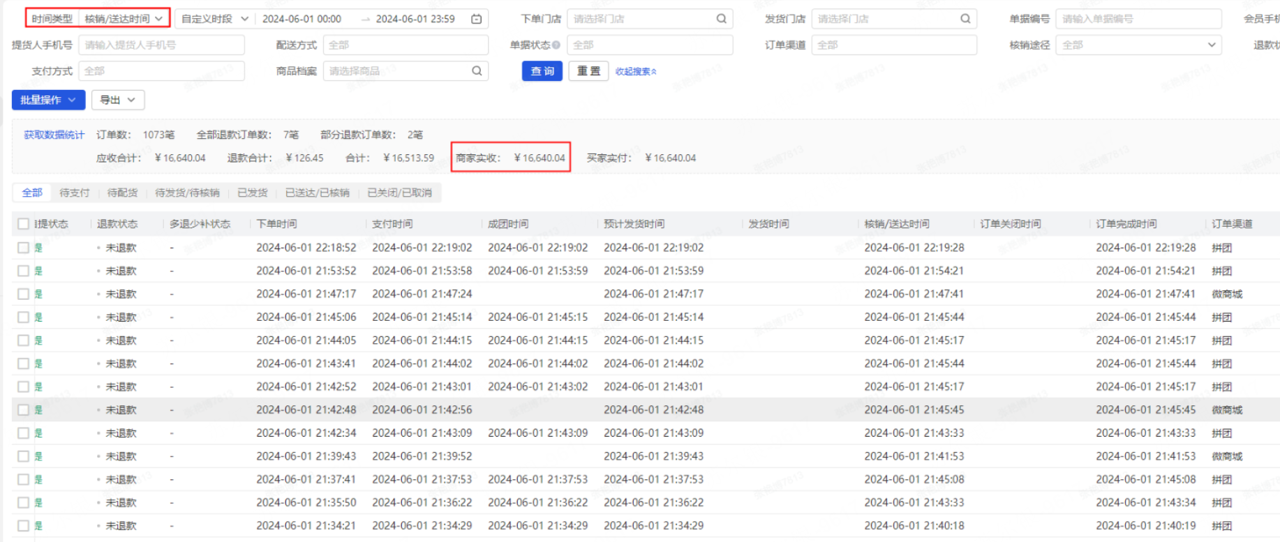Tick the row with 下单时间 21:39:43

click(x=23, y=456)
